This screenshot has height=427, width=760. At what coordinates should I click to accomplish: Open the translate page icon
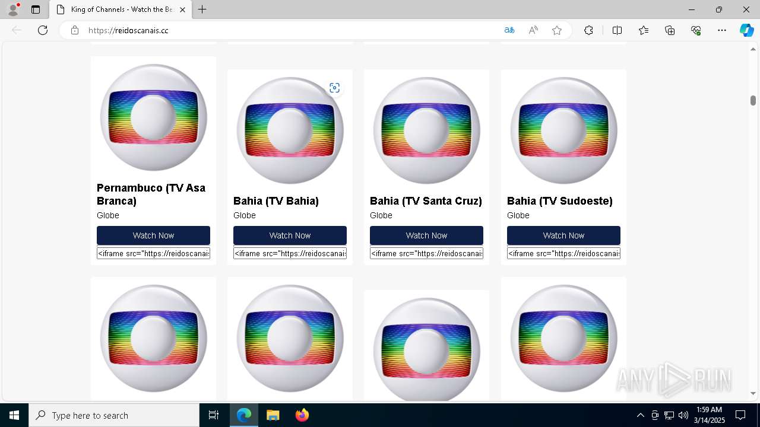[509, 30]
